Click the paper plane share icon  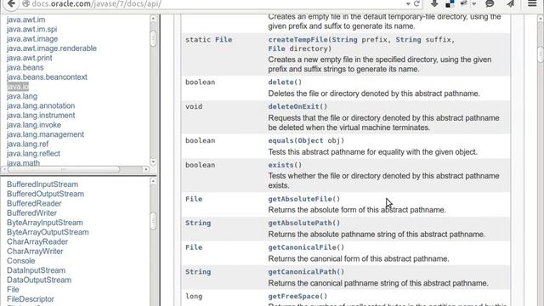(510, 3)
